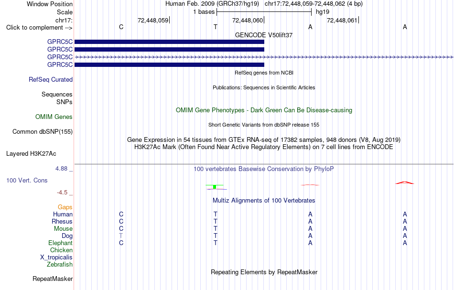Click the 'Human' alignment row label
This screenshot has height=290, width=454.
pos(63,215)
